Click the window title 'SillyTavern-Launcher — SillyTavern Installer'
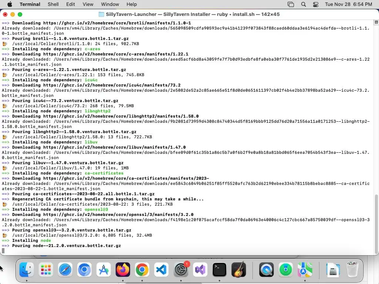 point(158,14)
